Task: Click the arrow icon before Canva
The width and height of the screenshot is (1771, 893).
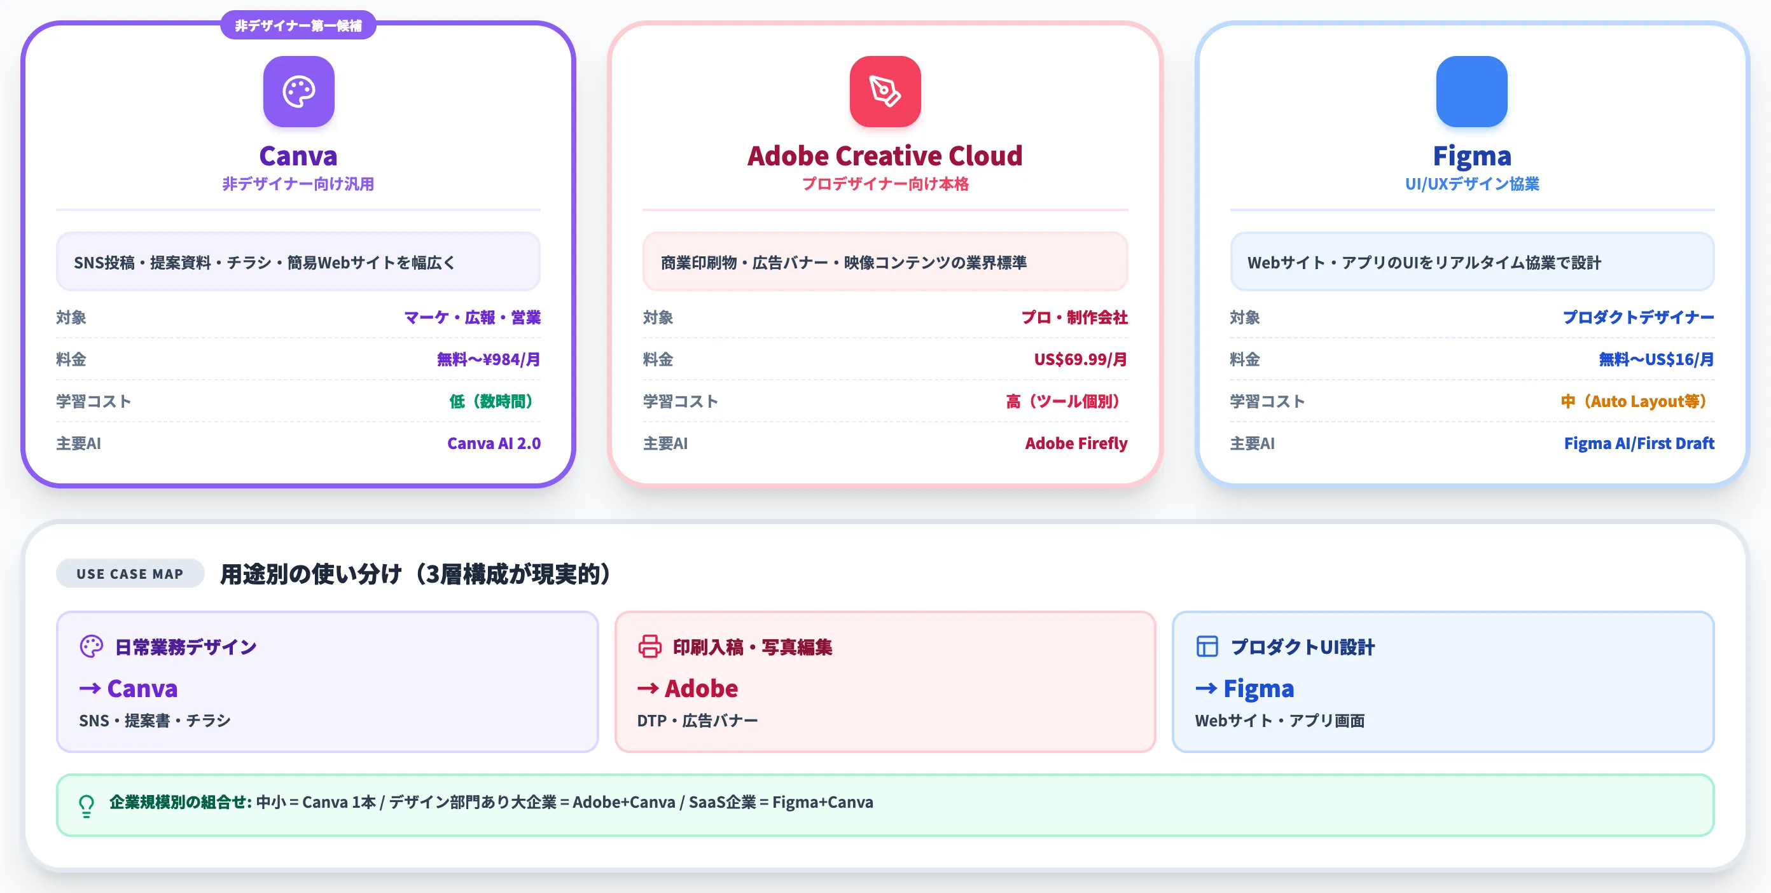Action: point(90,688)
